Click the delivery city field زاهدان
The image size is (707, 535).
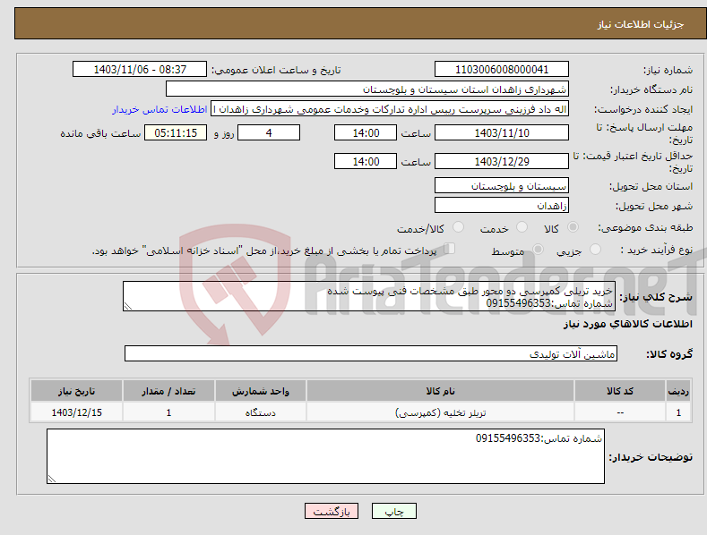pyautogui.click(x=502, y=206)
